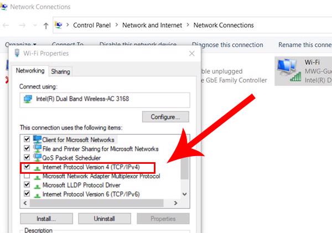Toggle Internet Protocol Version 6 checkbox
Viewport: 332px width, 233px height.
[x=27, y=194]
